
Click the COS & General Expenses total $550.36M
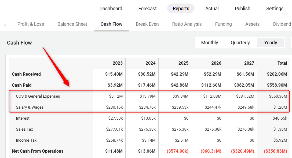pos(278,96)
